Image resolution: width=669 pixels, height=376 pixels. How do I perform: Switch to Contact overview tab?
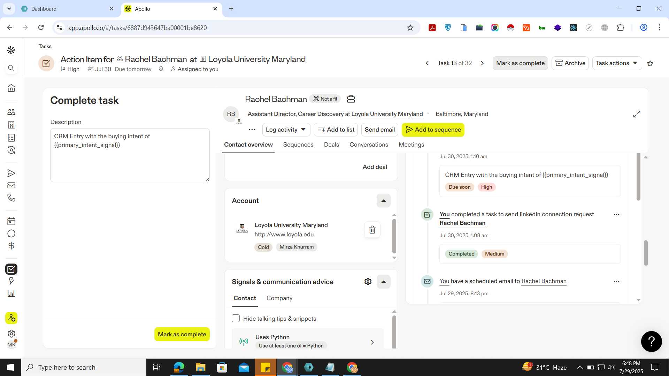coord(248,145)
